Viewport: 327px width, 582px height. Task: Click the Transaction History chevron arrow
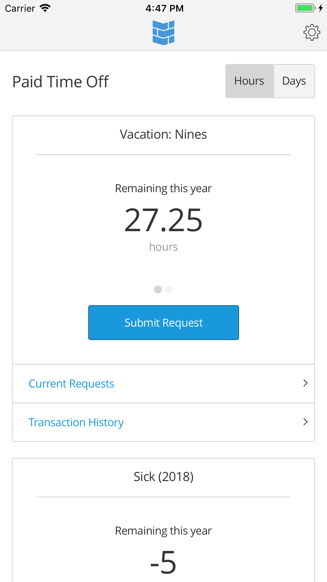[305, 422]
